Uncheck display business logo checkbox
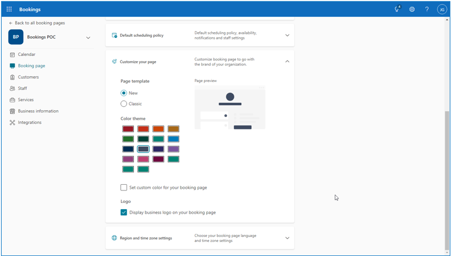The image size is (452, 256). (x=124, y=212)
